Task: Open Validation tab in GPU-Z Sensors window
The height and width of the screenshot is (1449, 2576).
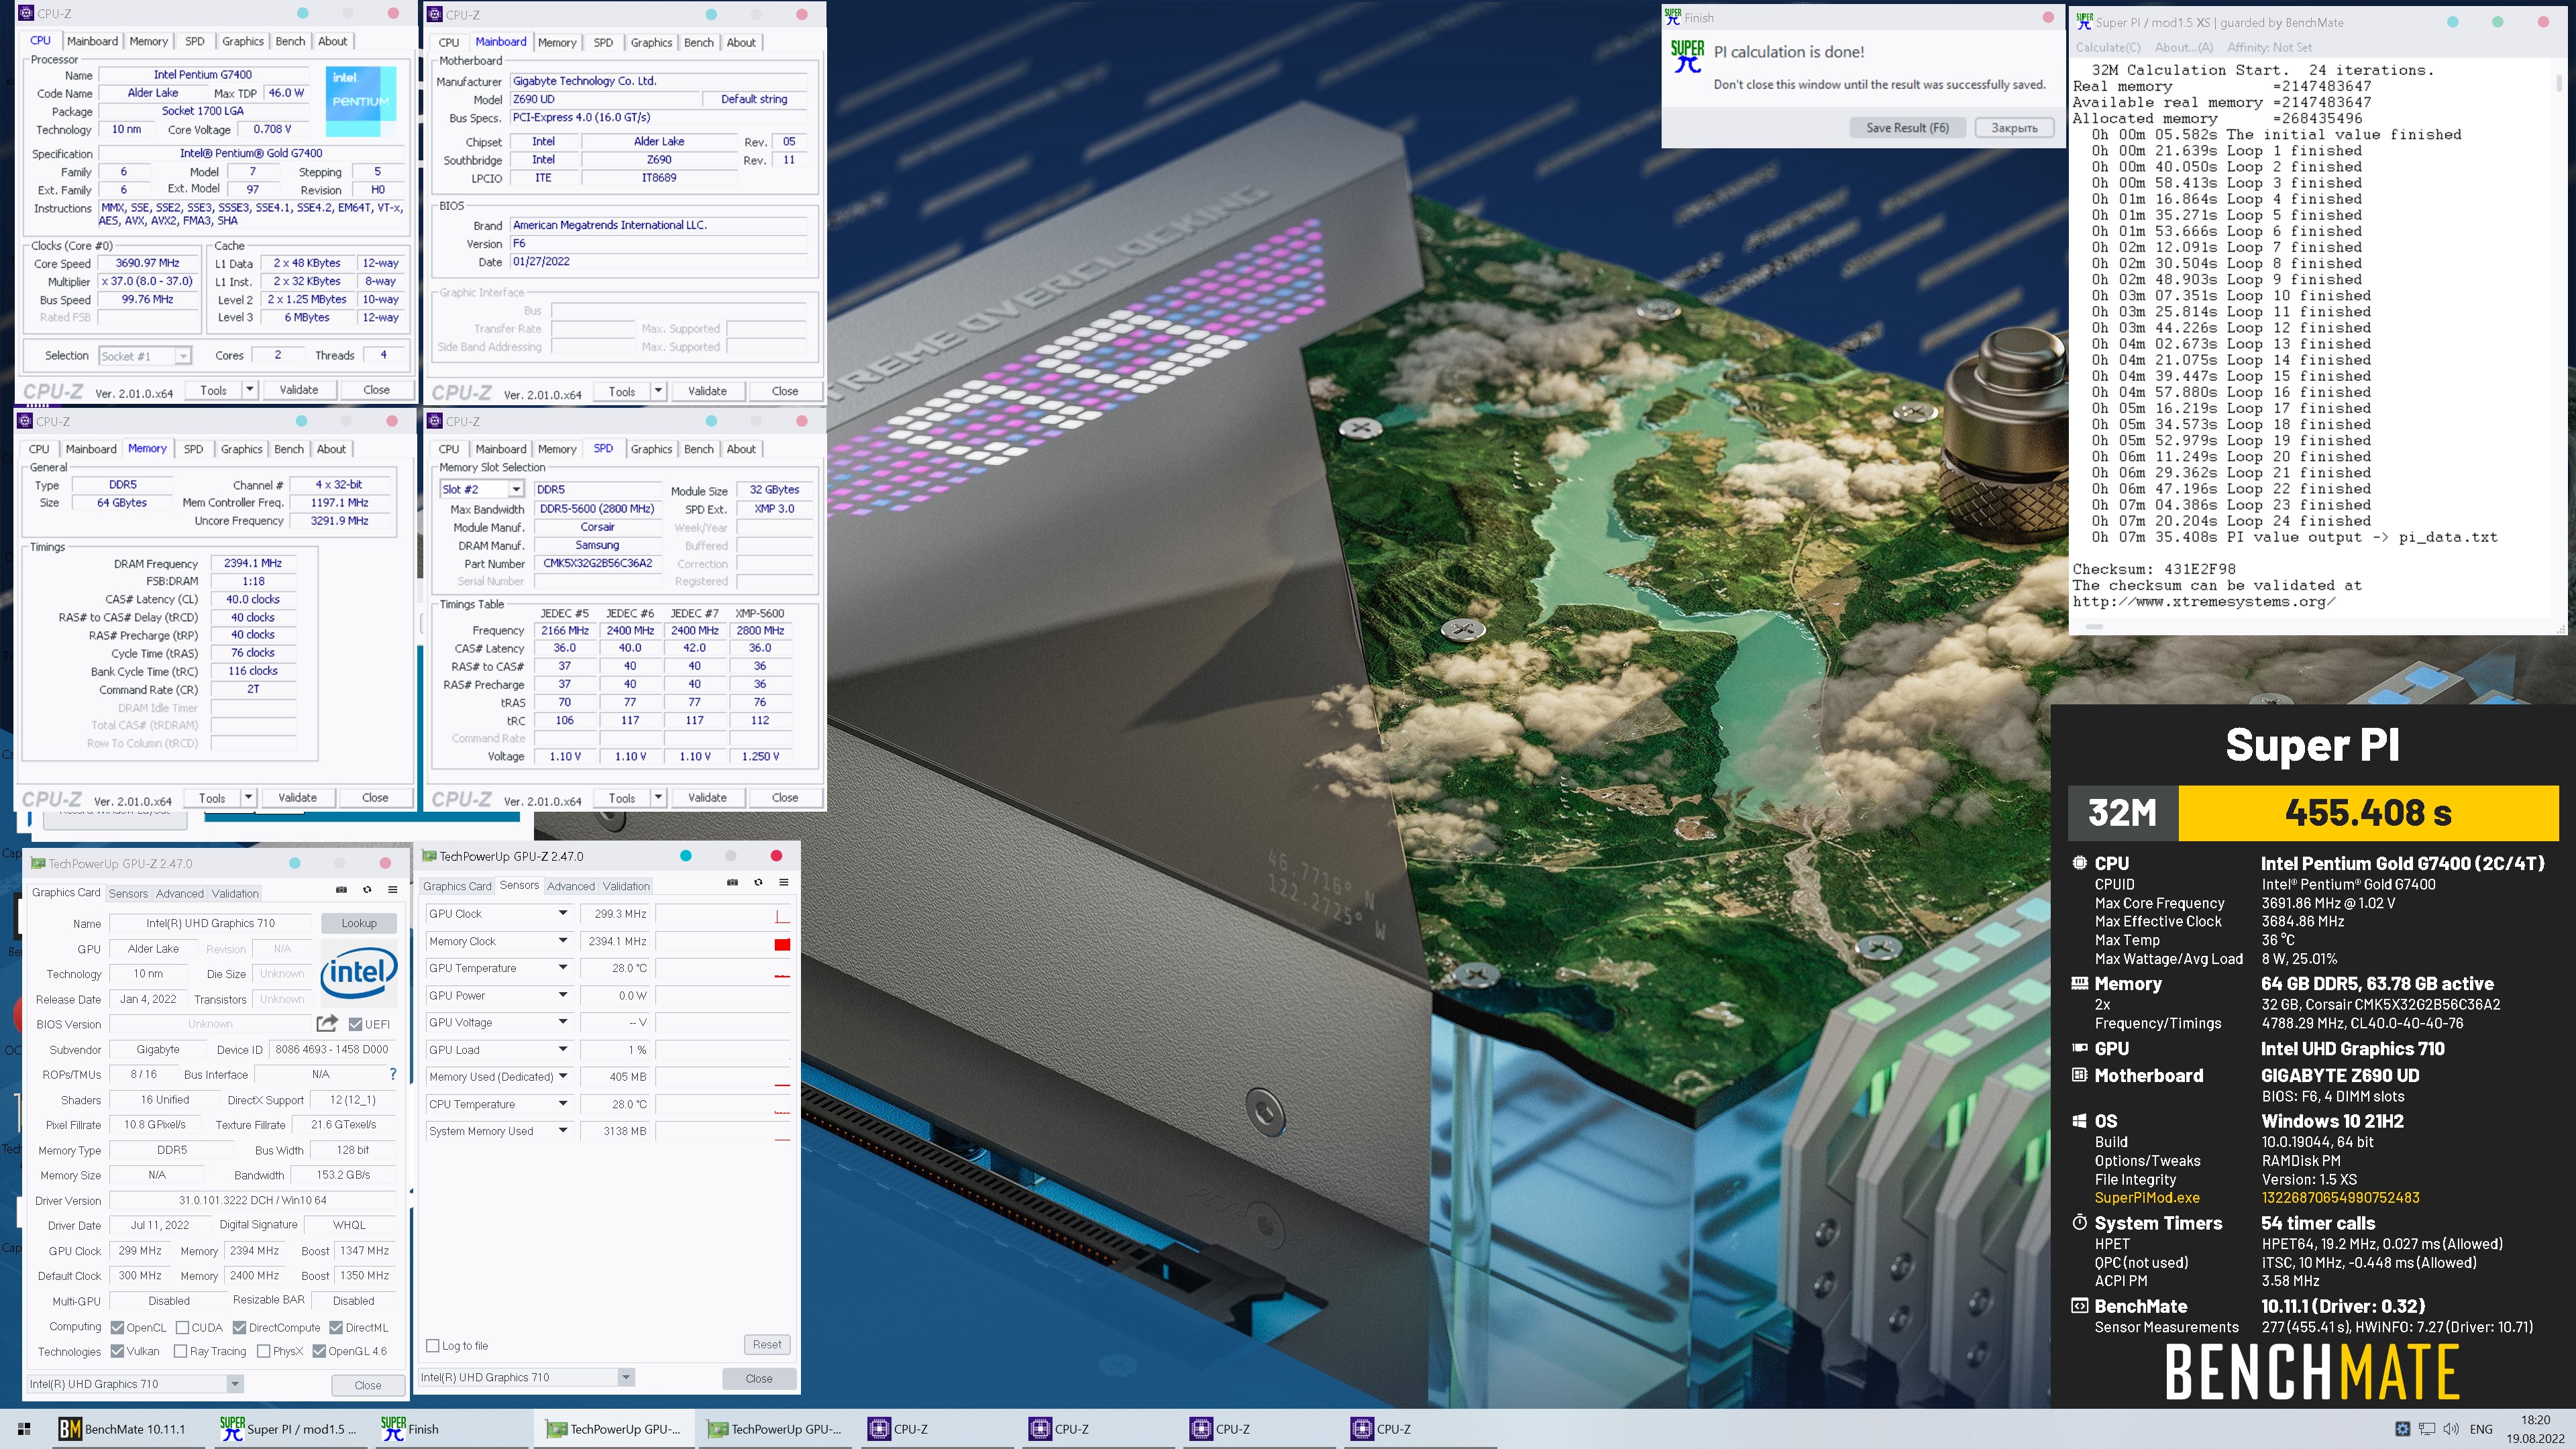Action: (626, 886)
